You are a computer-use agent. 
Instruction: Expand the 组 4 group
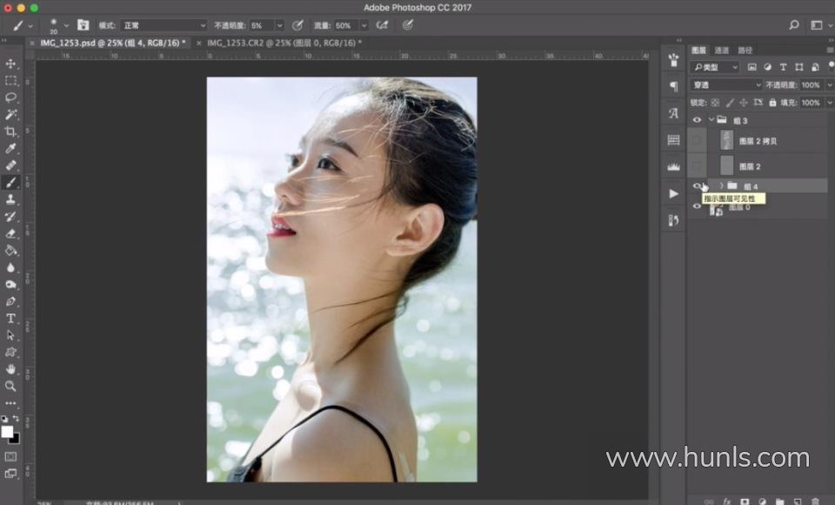point(722,185)
